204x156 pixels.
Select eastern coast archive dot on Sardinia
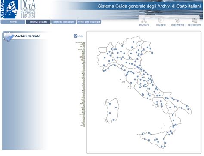[116, 108]
